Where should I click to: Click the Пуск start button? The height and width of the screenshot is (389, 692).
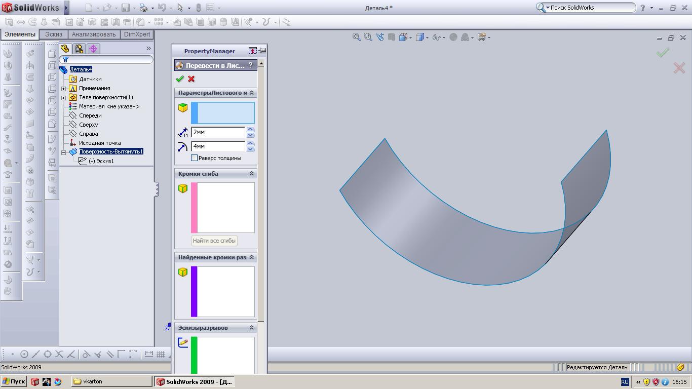(x=14, y=381)
